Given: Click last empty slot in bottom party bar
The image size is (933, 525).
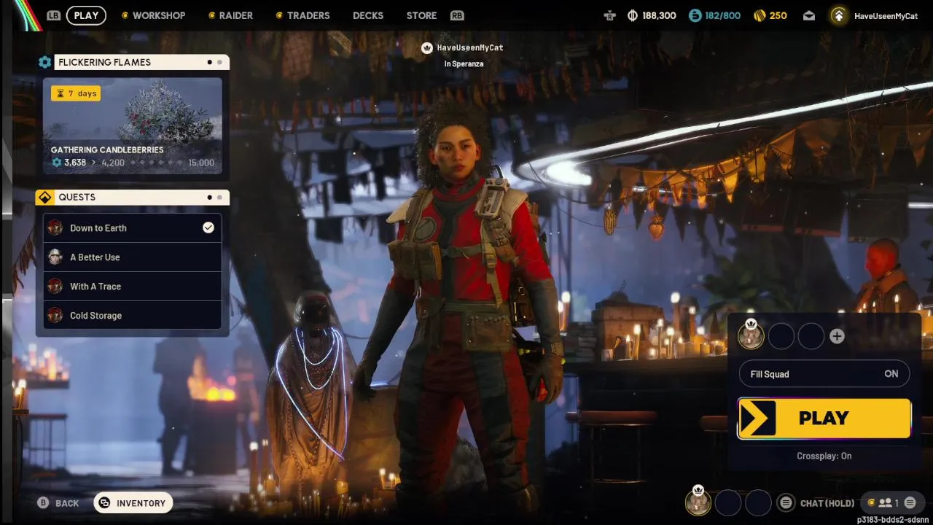Looking at the screenshot, I should click(758, 502).
